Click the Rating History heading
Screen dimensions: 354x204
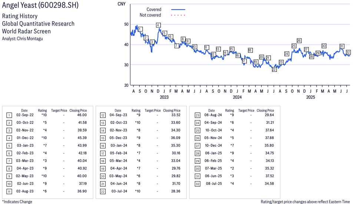coord(20,16)
